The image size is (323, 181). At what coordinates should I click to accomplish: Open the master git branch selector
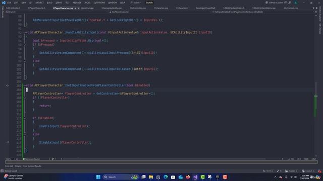(292, 171)
